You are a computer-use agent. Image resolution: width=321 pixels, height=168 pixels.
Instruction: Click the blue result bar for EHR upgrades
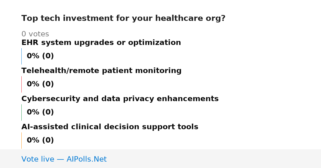point(21,56)
